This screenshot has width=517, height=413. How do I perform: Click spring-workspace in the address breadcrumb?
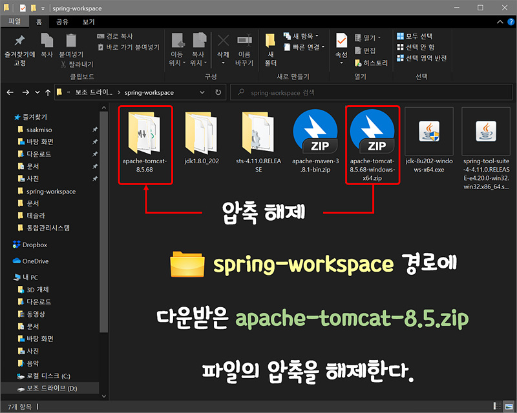click(149, 92)
